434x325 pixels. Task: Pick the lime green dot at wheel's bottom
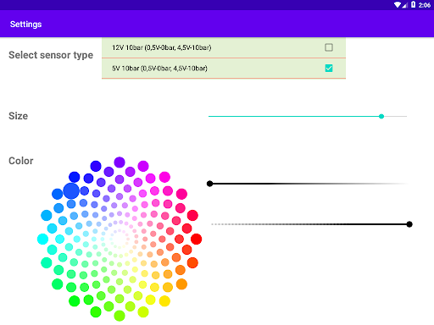pos(120,316)
